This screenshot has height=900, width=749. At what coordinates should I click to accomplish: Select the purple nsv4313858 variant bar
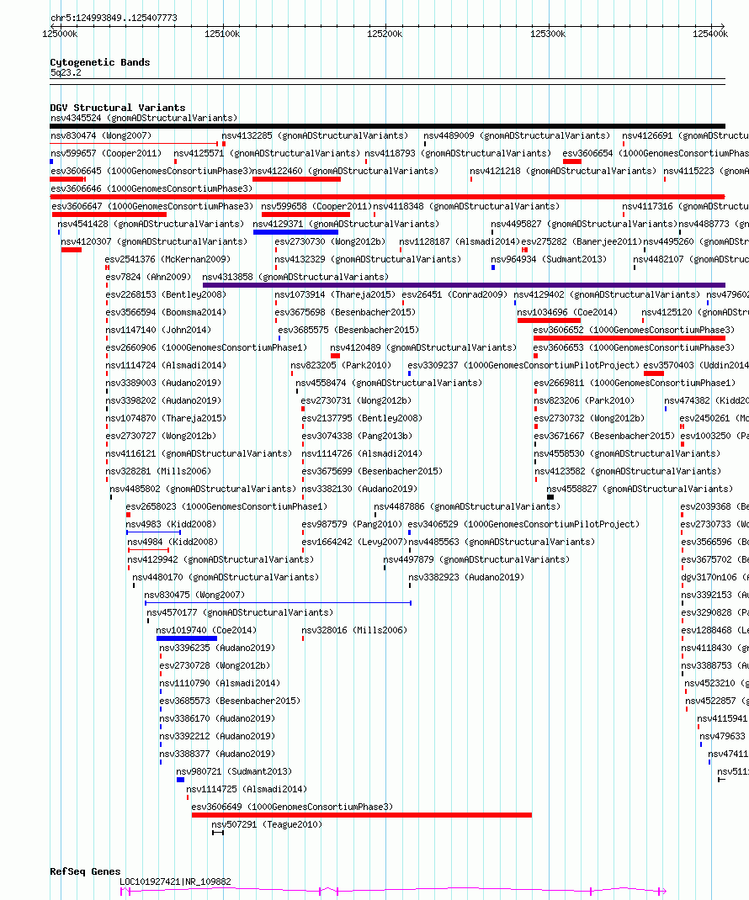click(464, 285)
